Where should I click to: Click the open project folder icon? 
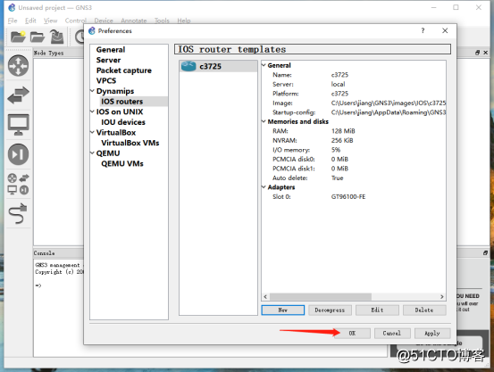click(x=38, y=37)
